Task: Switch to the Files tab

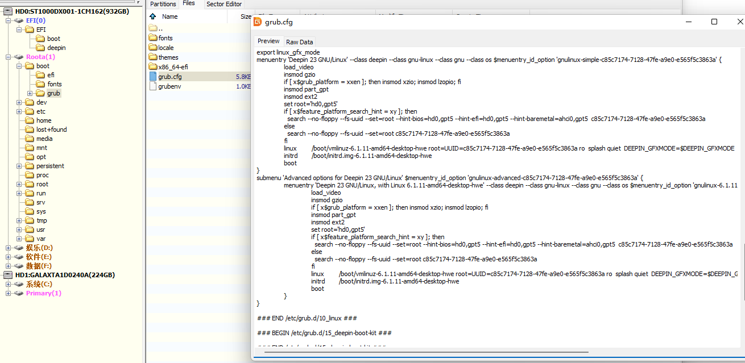Action: coord(189,3)
